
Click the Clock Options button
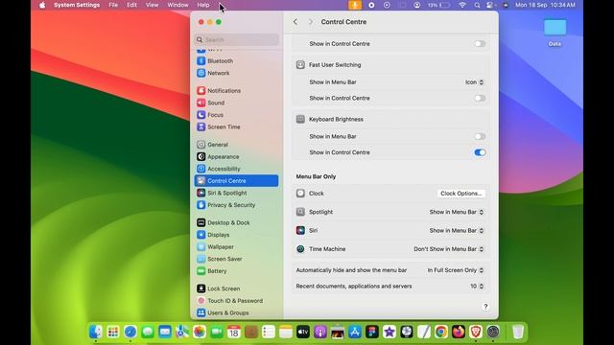[x=460, y=194]
